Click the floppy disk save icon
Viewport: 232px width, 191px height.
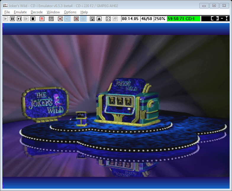click(92, 19)
